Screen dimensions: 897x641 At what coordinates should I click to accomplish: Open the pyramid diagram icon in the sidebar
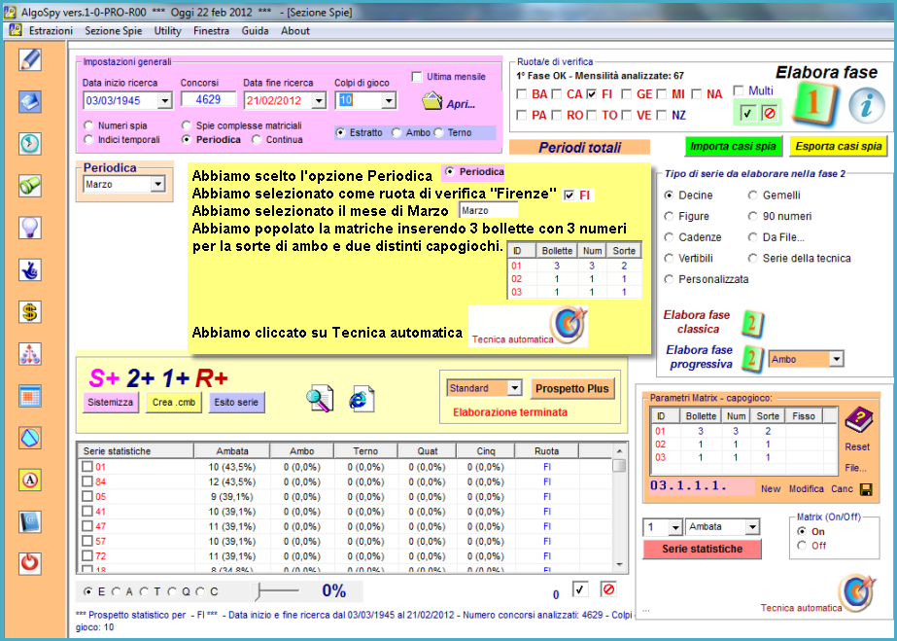30,354
